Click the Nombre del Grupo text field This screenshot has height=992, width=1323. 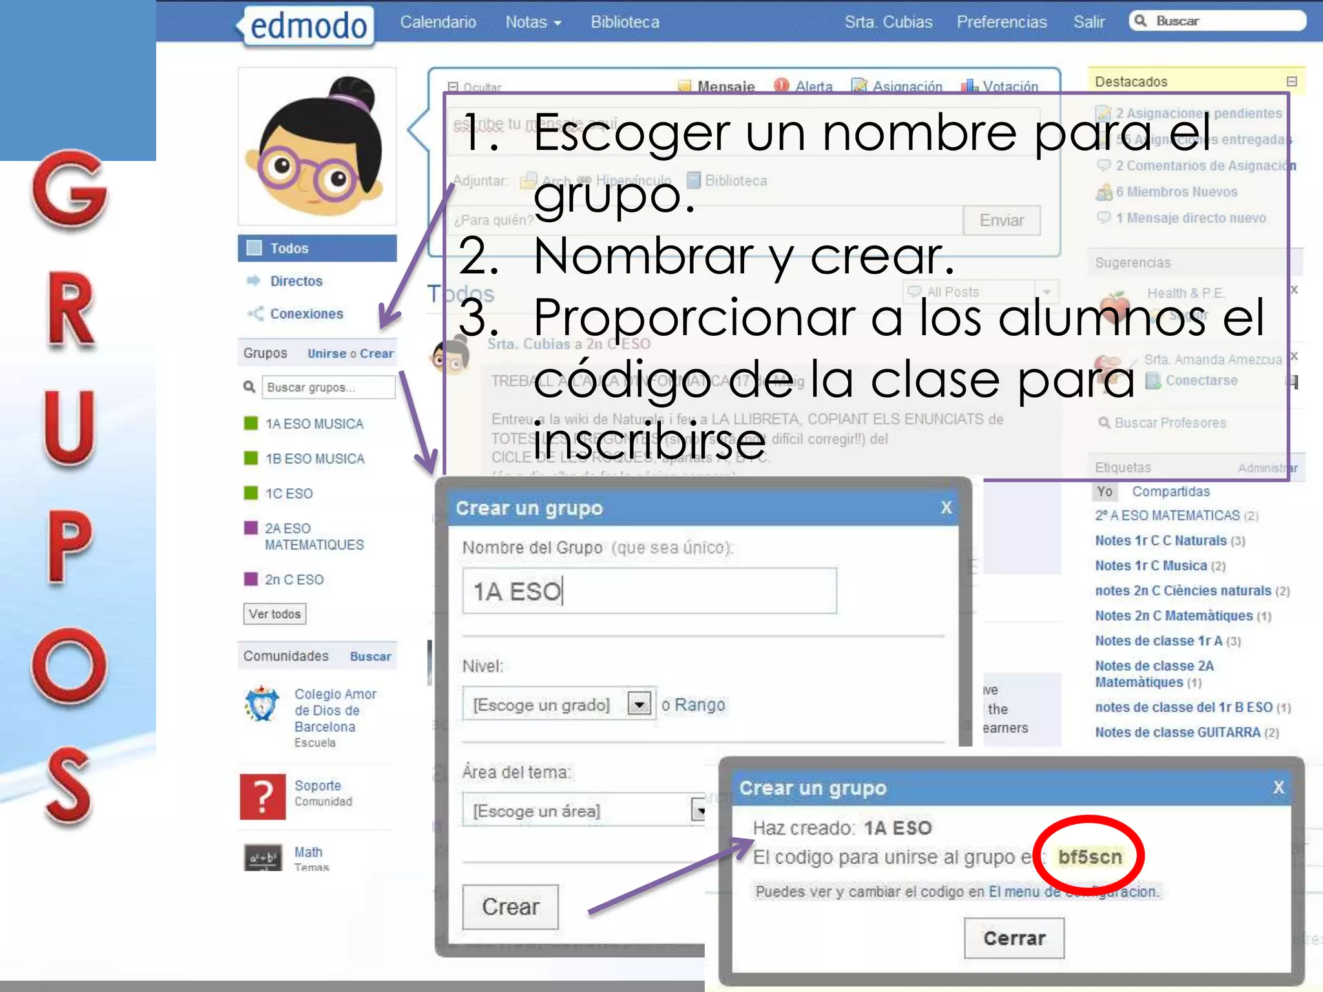(x=649, y=590)
